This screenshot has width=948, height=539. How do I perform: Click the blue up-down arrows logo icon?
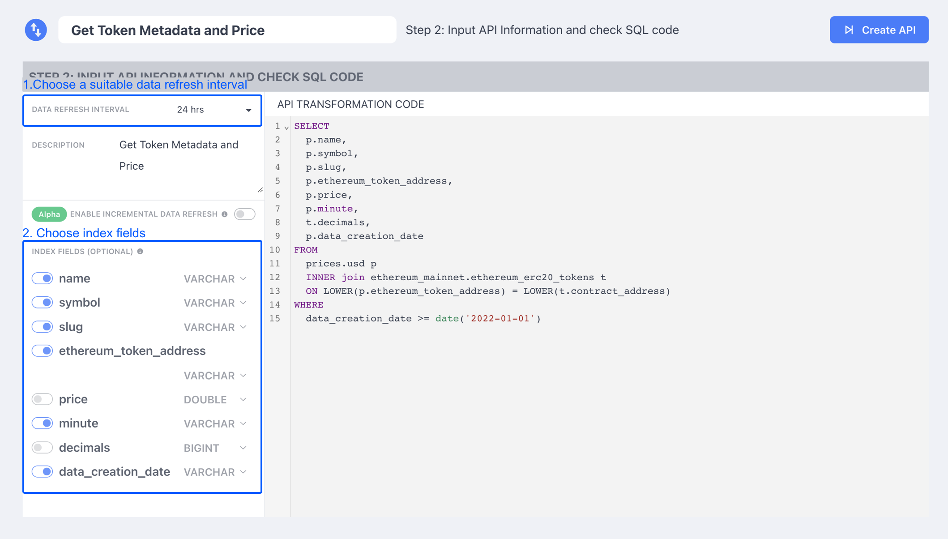click(x=36, y=30)
